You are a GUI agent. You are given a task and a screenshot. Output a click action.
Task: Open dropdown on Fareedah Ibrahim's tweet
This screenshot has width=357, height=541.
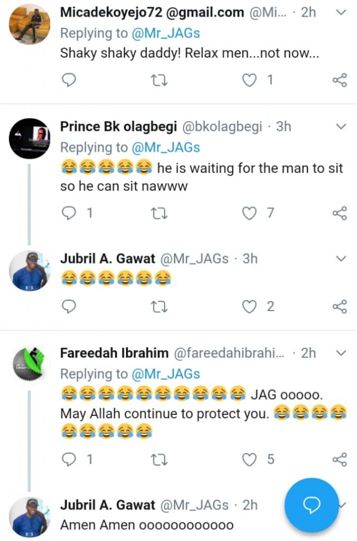(341, 352)
